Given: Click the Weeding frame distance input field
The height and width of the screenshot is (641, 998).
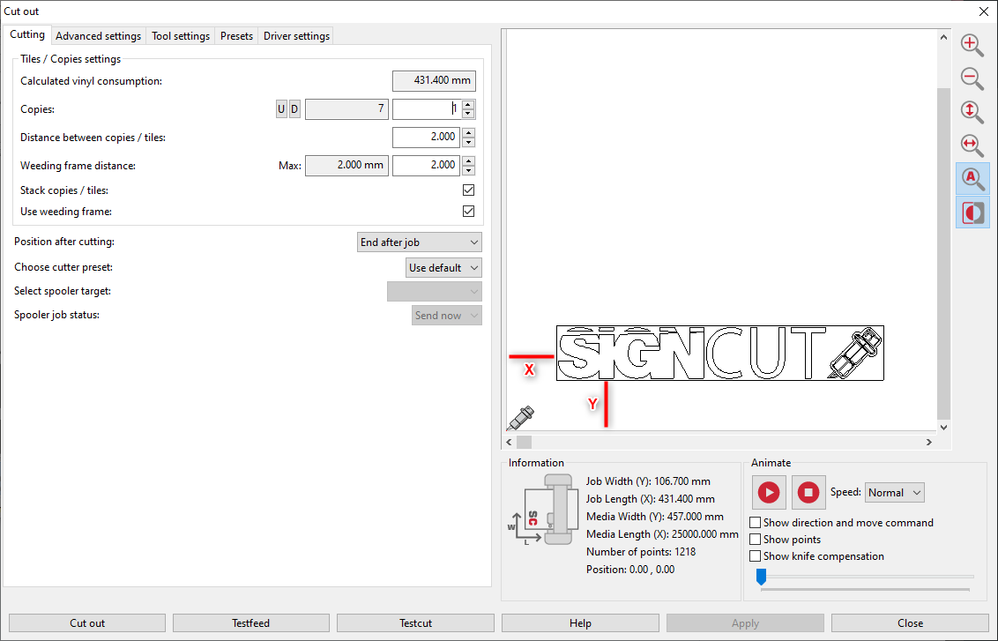Looking at the screenshot, I should click(x=426, y=166).
